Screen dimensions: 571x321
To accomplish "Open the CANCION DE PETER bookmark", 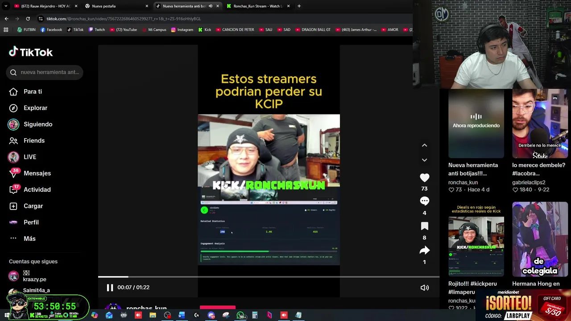I will [x=235, y=30].
